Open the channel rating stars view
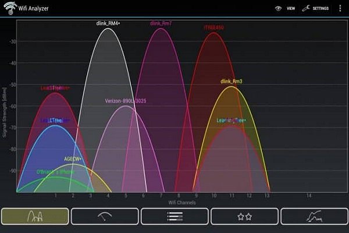The width and height of the screenshot is (349, 233). click(244, 216)
